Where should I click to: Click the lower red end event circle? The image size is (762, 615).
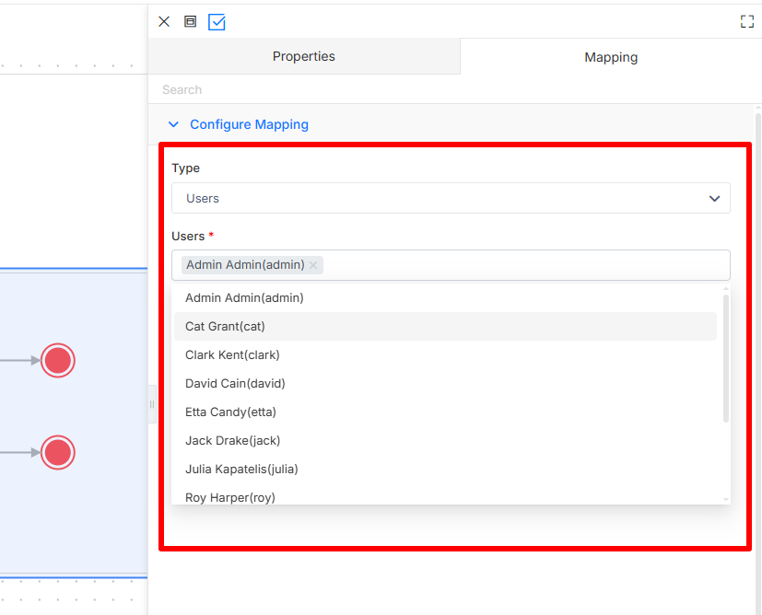pyautogui.click(x=58, y=452)
